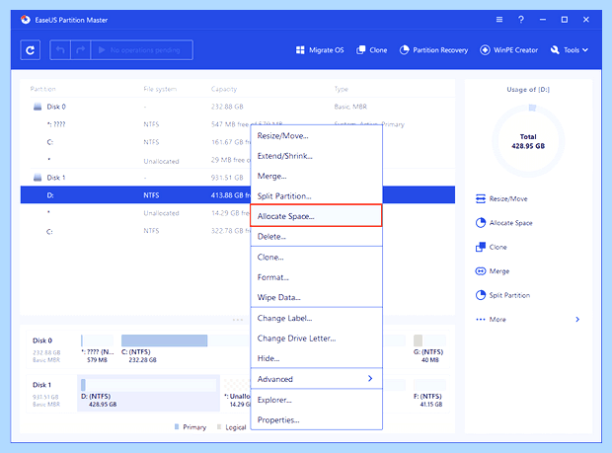This screenshot has height=453, width=612.
Task: Click the help question mark icon
Action: 520,20
